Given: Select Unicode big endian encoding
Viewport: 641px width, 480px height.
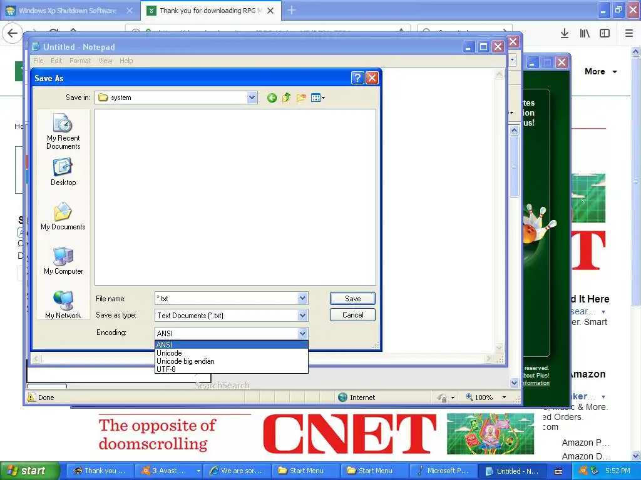Looking at the screenshot, I should [232, 361].
